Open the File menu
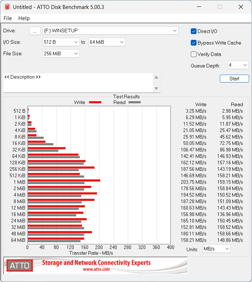252x282 pixels. [x=8, y=18]
